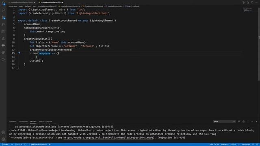The image size is (260, 146).
Task: Open the output channel dropdown
Action: pos(224,122)
